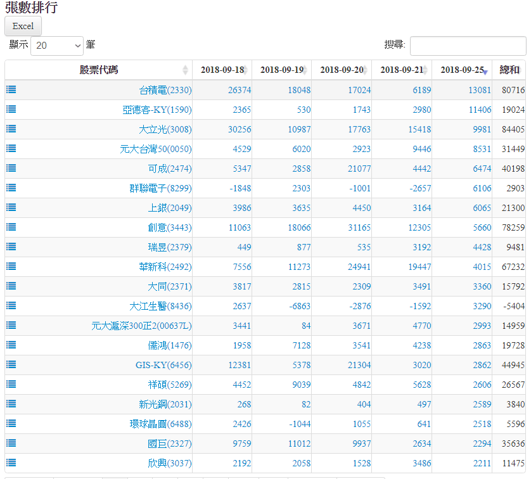Sort by the 2018-09-18 column header
The image size is (531, 479).
click(222, 70)
